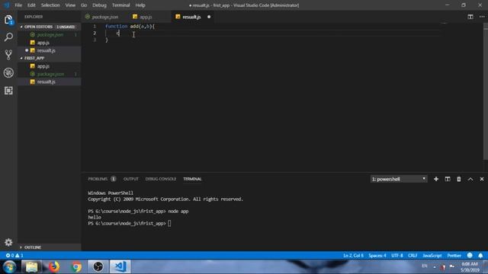The height and width of the screenshot is (274, 488).
Task: Open the View menu
Action: click(x=70, y=5)
